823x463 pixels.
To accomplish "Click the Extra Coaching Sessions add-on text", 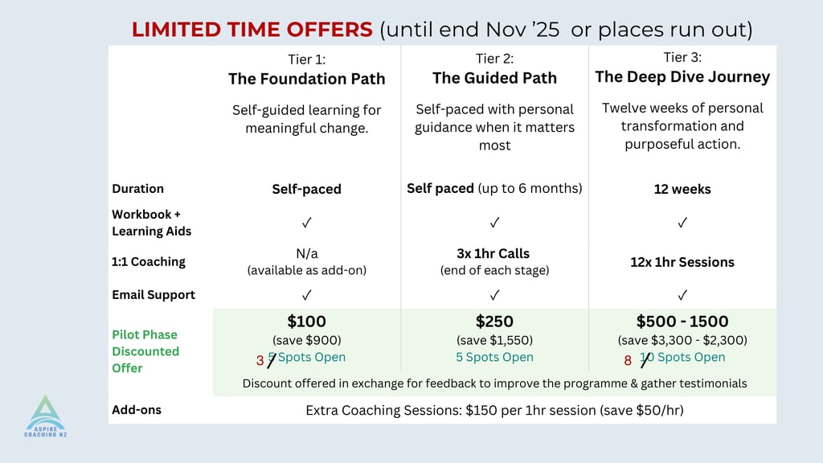I will 494,410.
